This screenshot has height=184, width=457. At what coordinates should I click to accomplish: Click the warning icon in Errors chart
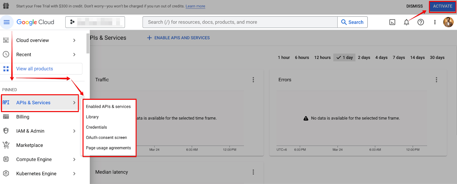point(306,118)
